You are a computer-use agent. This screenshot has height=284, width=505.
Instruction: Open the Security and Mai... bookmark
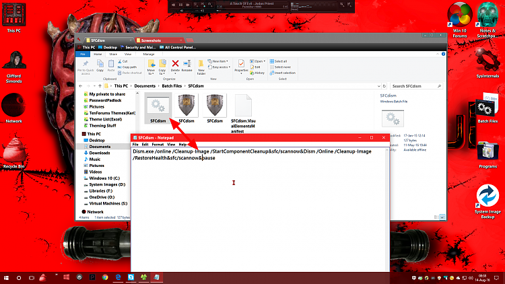138,47
